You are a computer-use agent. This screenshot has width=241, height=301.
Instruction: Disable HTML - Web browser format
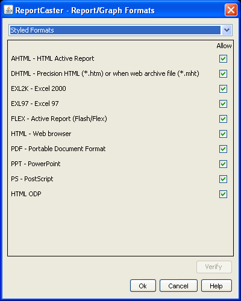click(223, 134)
